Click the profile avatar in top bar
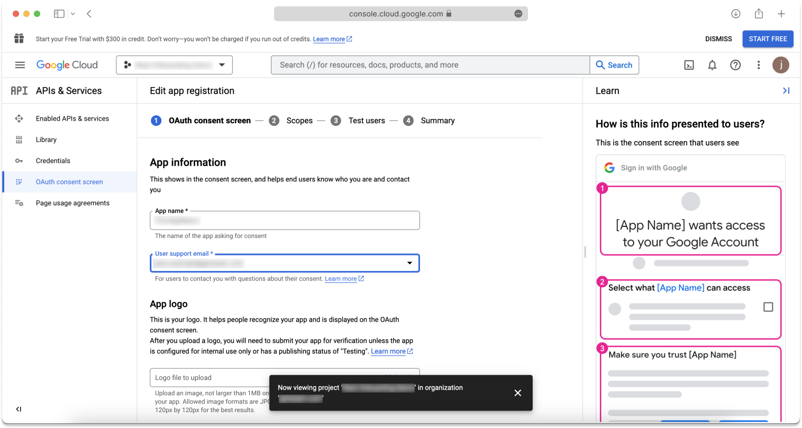This screenshot has height=428, width=802. point(781,65)
